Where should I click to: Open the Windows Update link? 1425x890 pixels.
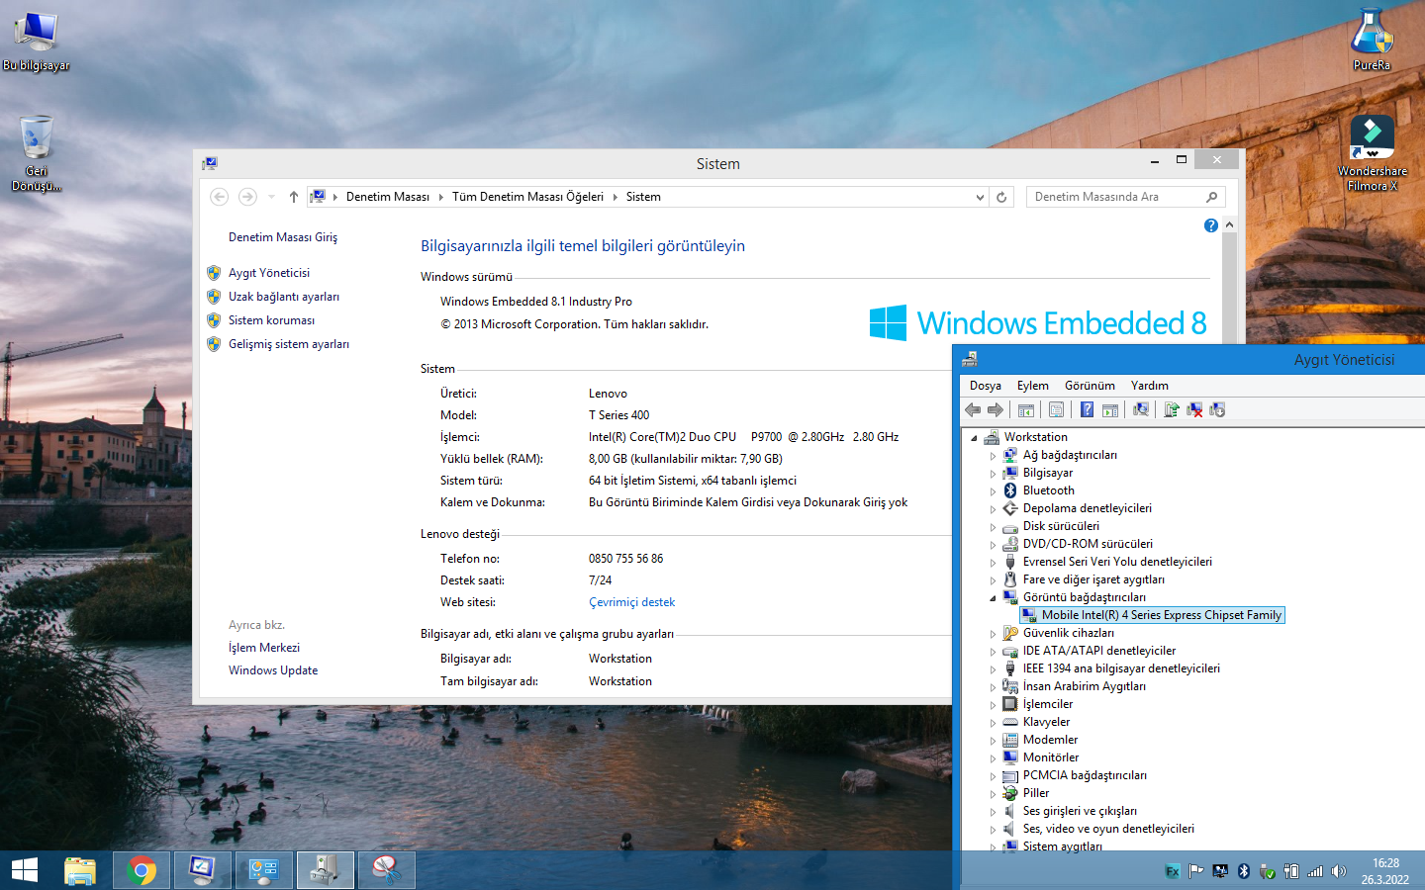(273, 670)
